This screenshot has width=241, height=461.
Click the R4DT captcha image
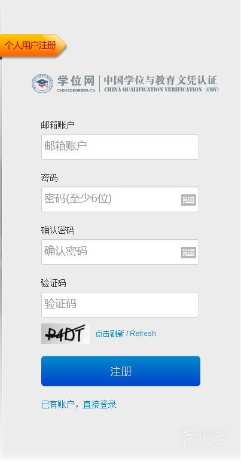pyautogui.click(x=66, y=334)
